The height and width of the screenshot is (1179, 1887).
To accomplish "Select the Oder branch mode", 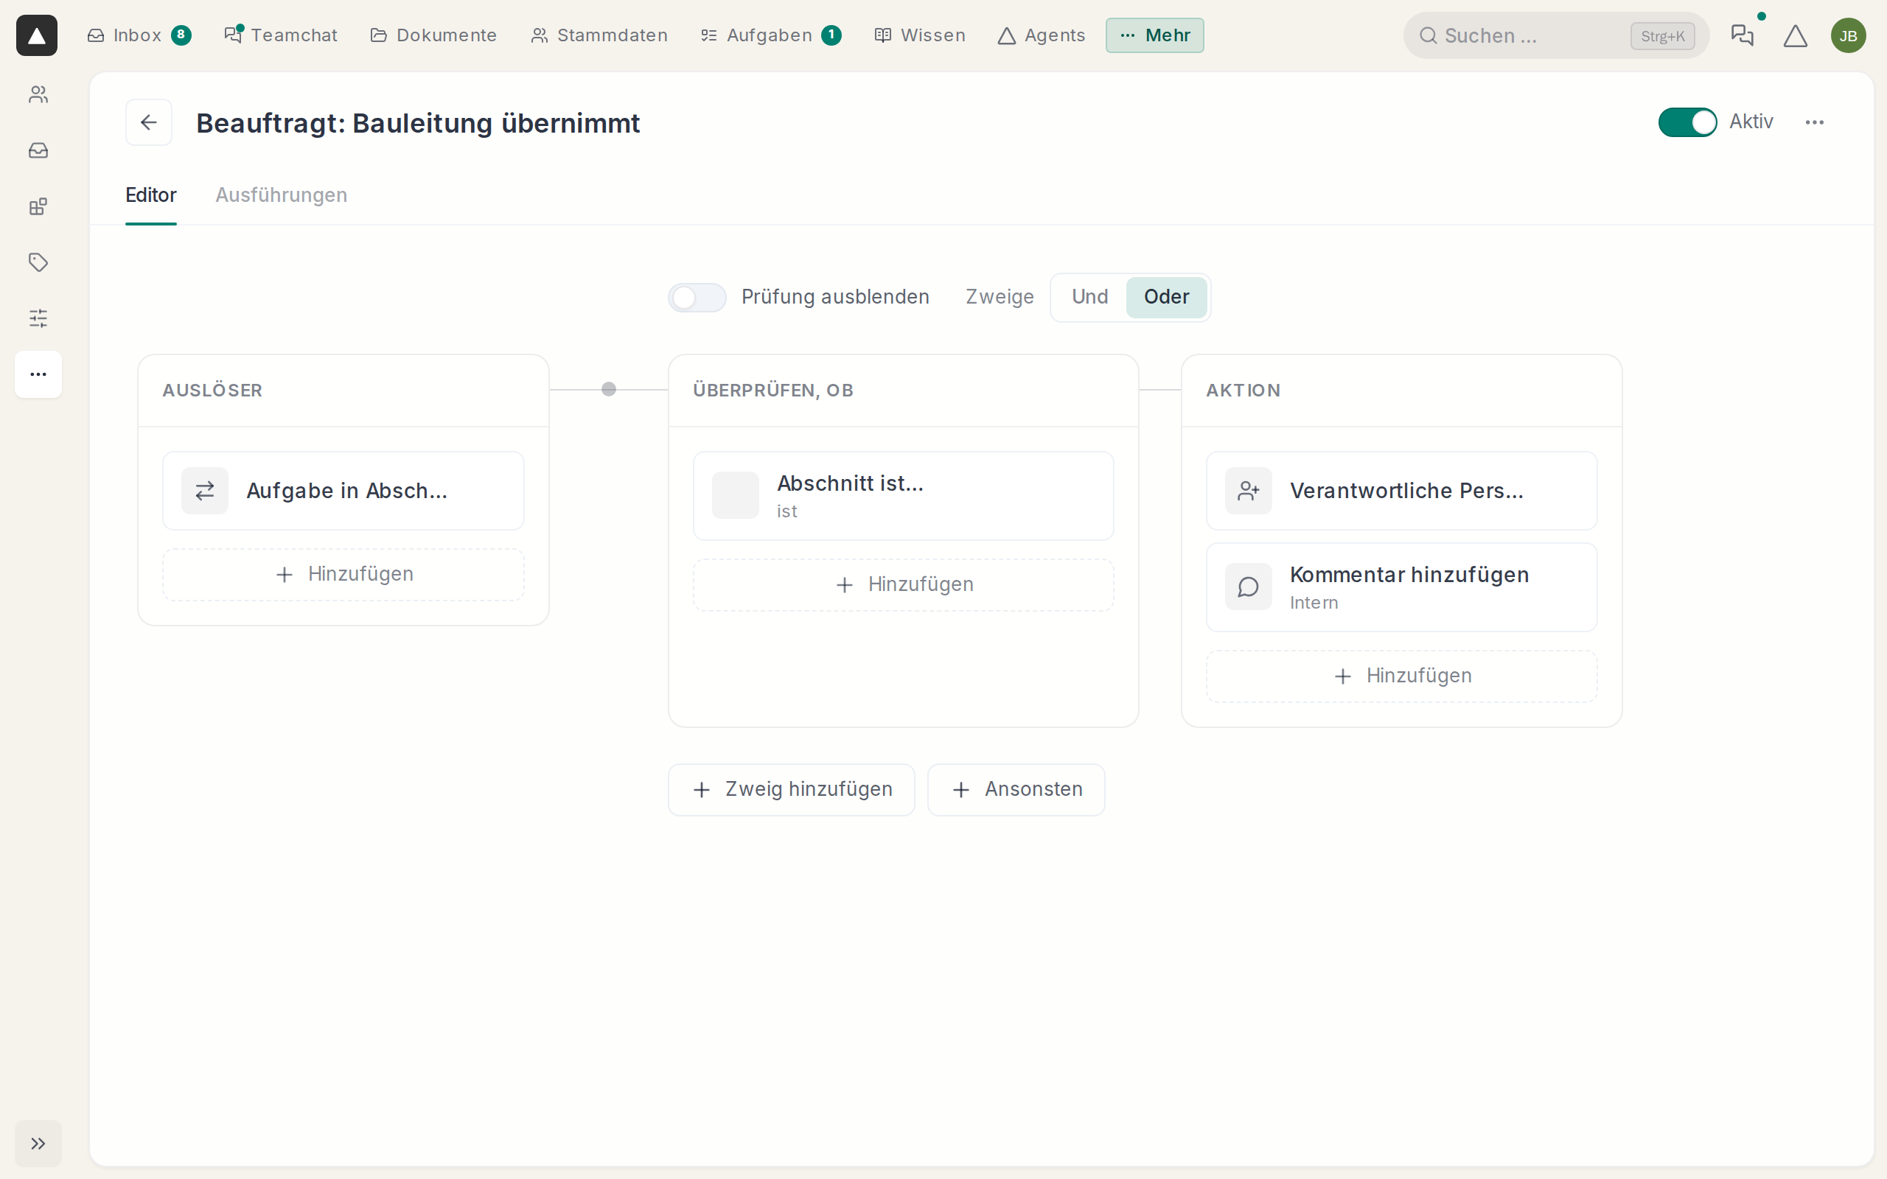I will click(x=1165, y=297).
